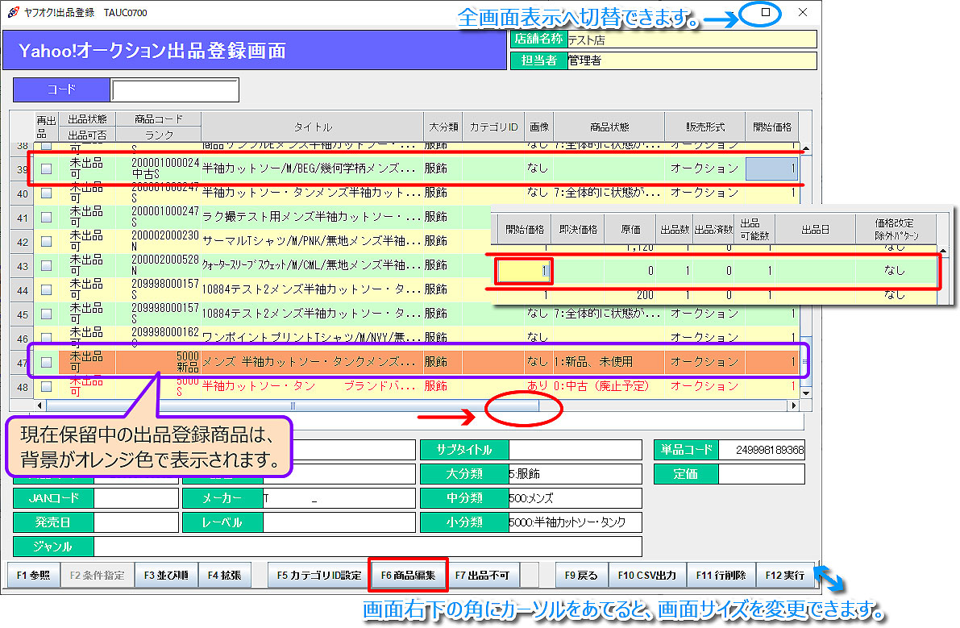The image size is (960, 628).
Task: Click the コード input field
Action: pos(175,90)
